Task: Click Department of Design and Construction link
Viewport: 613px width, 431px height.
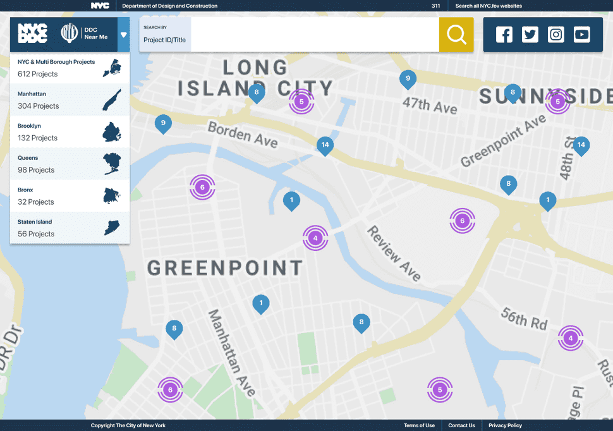Action: click(x=169, y=6)
